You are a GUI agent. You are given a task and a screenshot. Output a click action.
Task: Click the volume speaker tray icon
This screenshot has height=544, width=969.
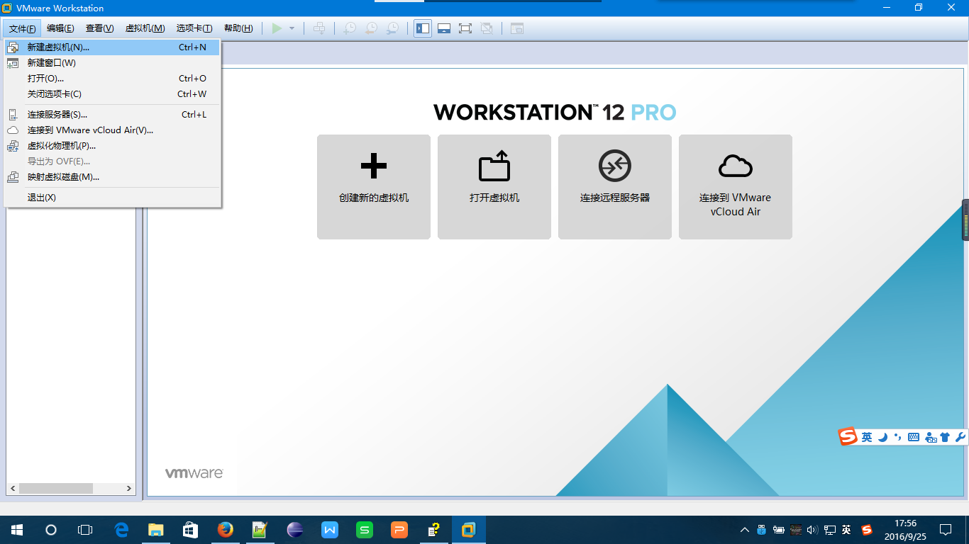(x=812, y=530)
